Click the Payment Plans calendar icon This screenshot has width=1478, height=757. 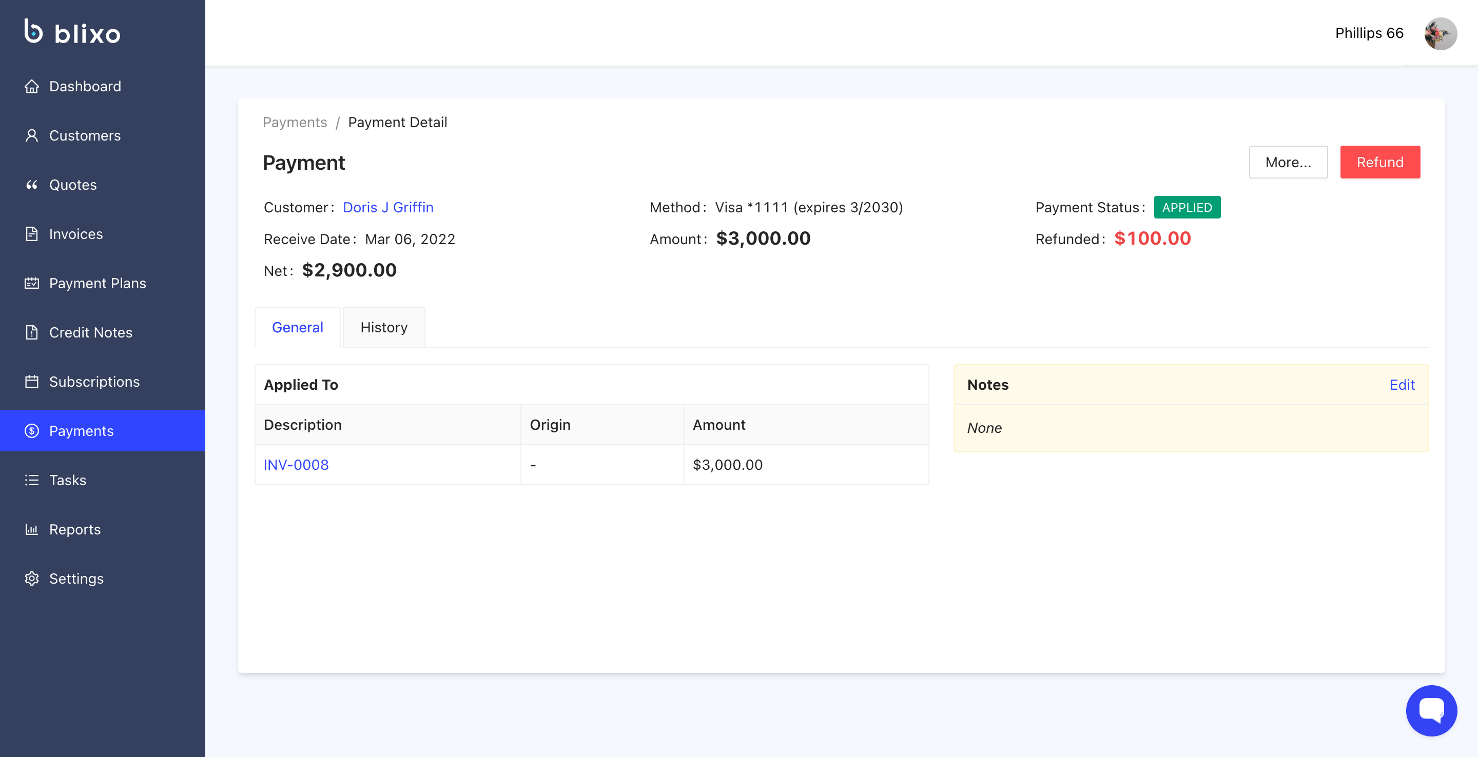tap(31, 283)
